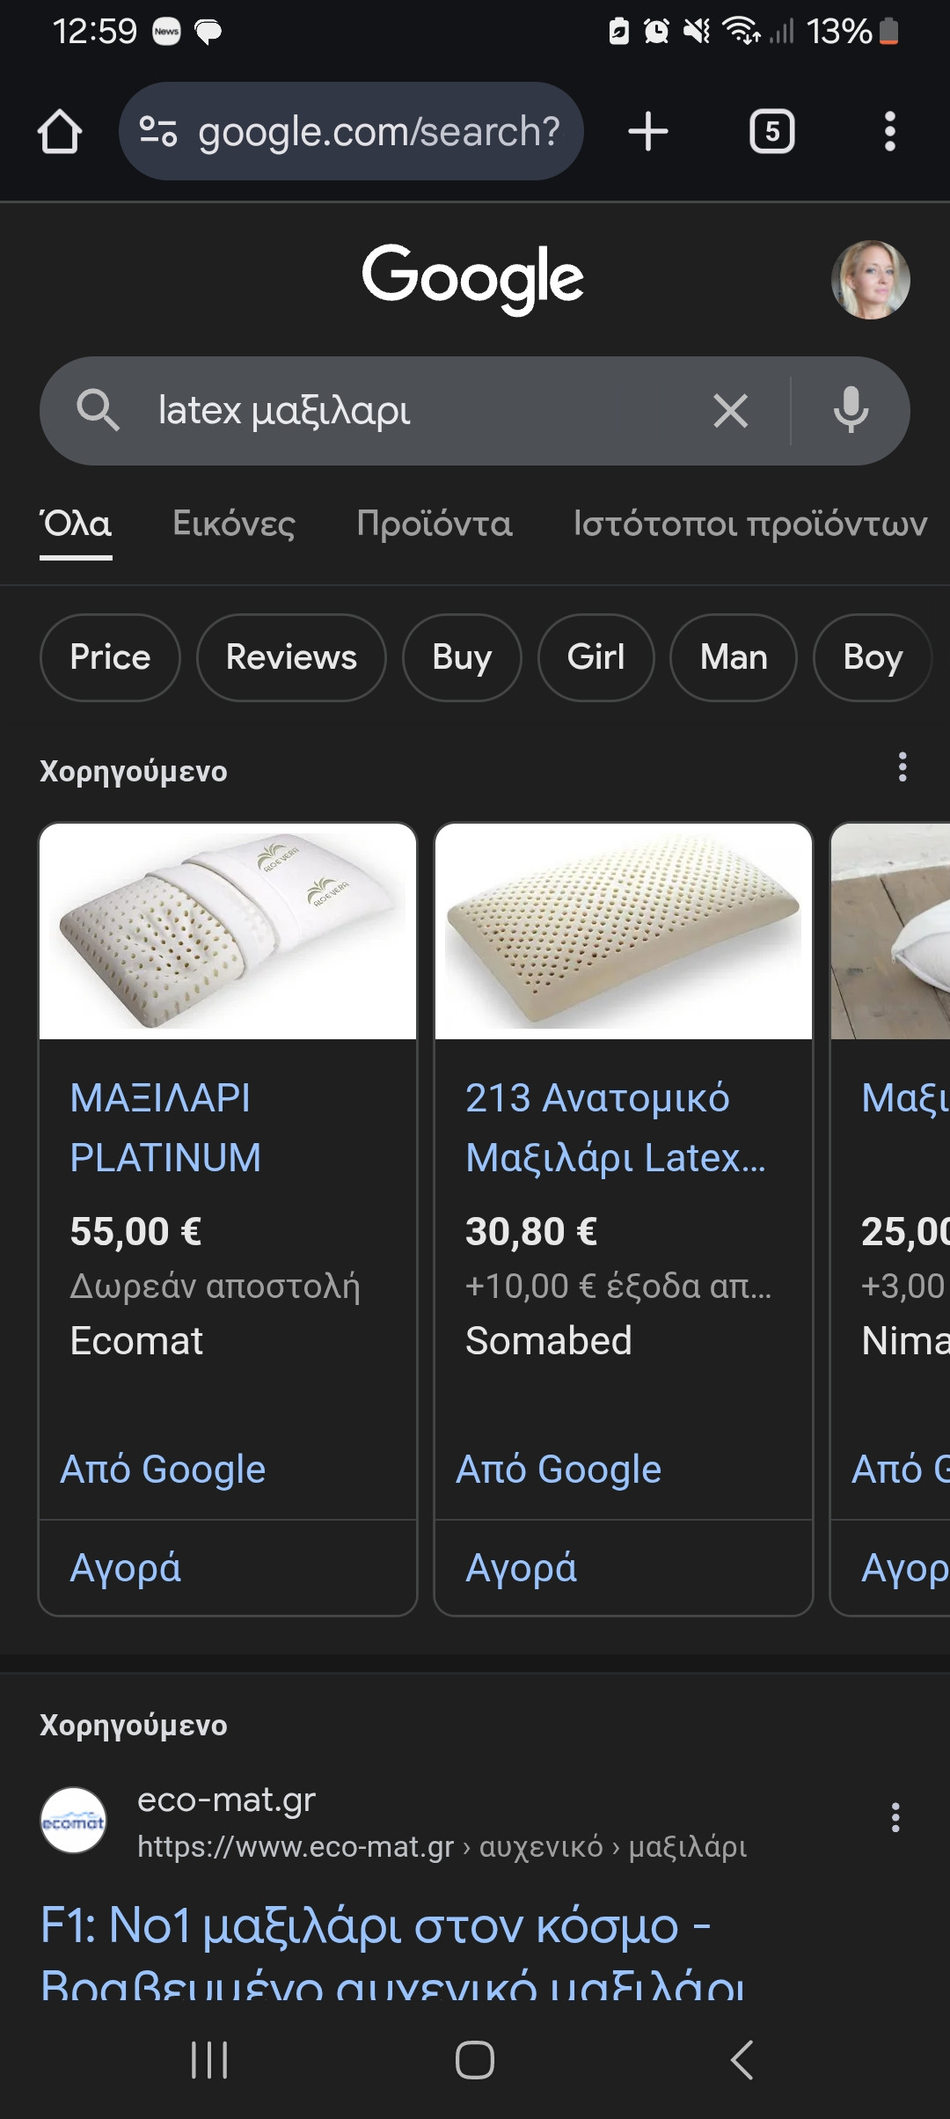Open the tab switcher showing 5 tabs
Image resolution: width=950 pixels, height=2119 pixels.
click(771, 132)
